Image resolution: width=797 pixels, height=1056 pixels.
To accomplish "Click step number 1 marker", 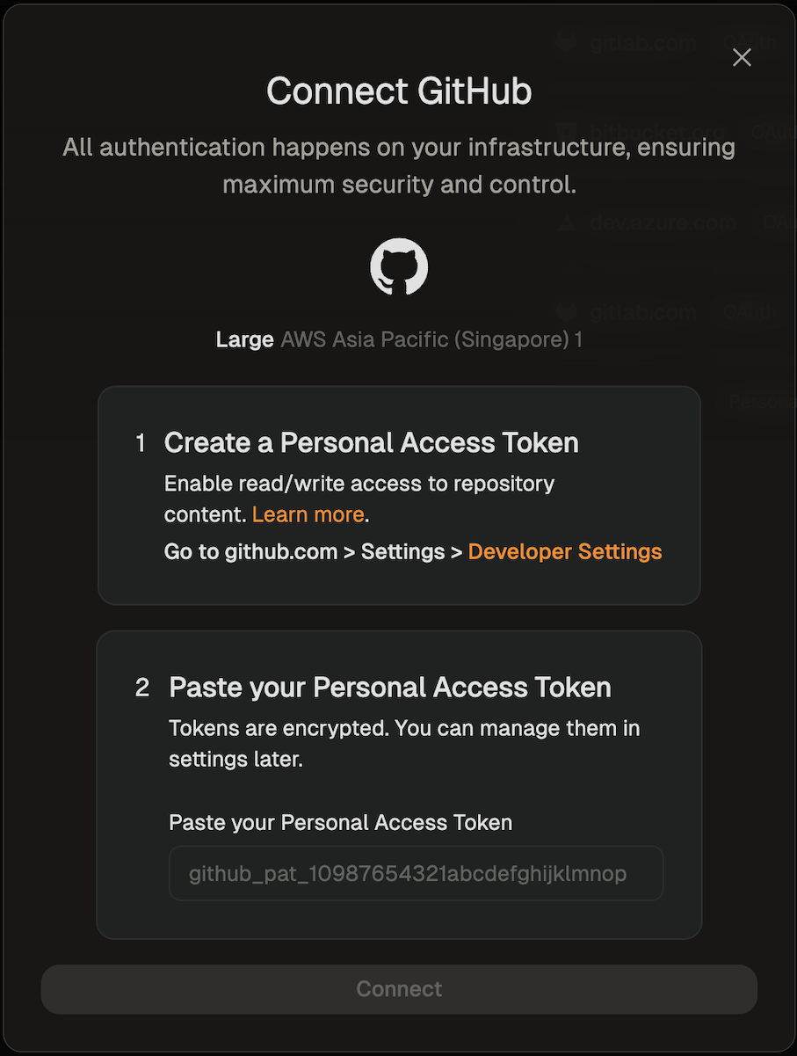I will click(141, 443).
